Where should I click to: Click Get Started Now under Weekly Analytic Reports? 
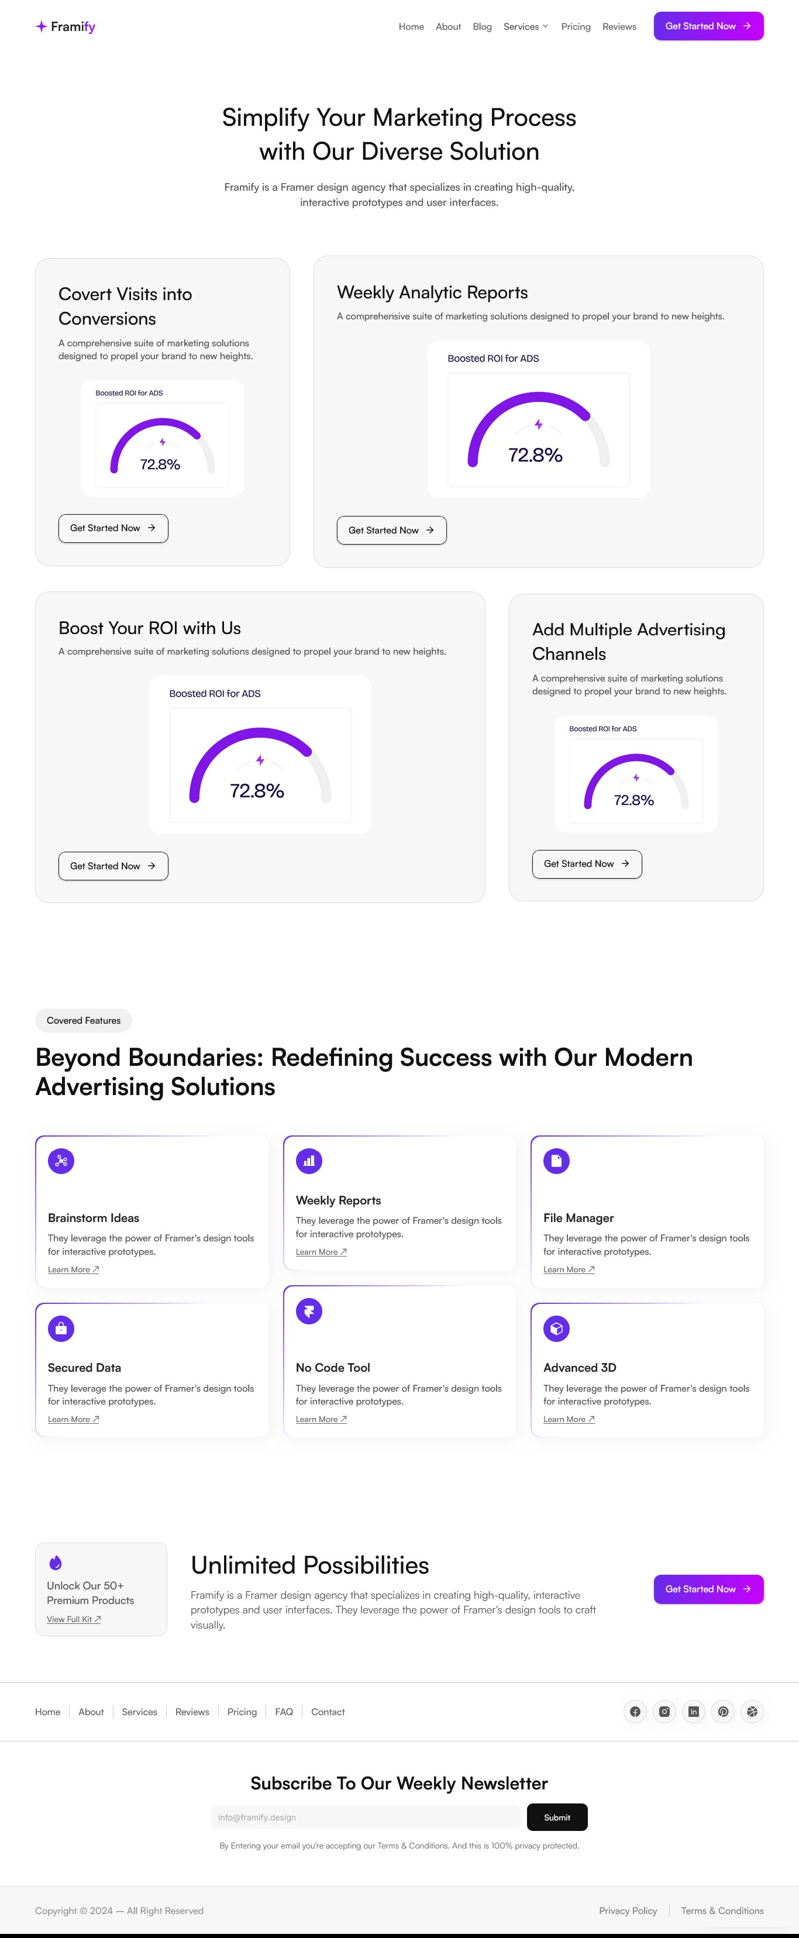coord(391,531)
